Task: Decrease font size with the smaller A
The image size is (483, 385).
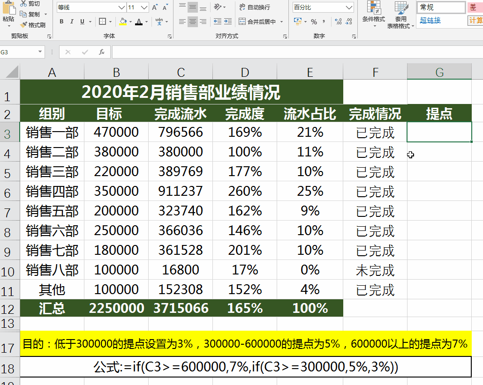Action: tap(166, 7)
